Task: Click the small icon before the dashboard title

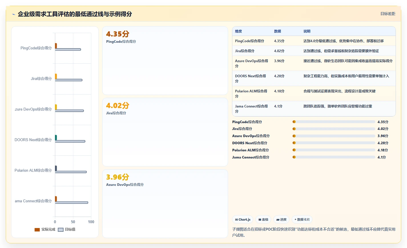Action: pyautogui.click(x=13, y=14)
